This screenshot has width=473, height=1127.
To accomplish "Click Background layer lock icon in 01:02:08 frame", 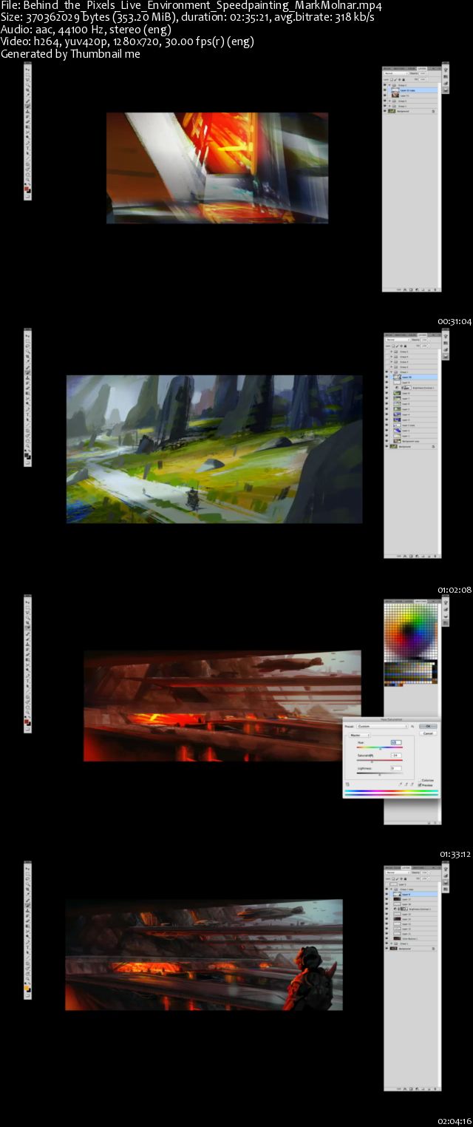I will coord(433,447).
